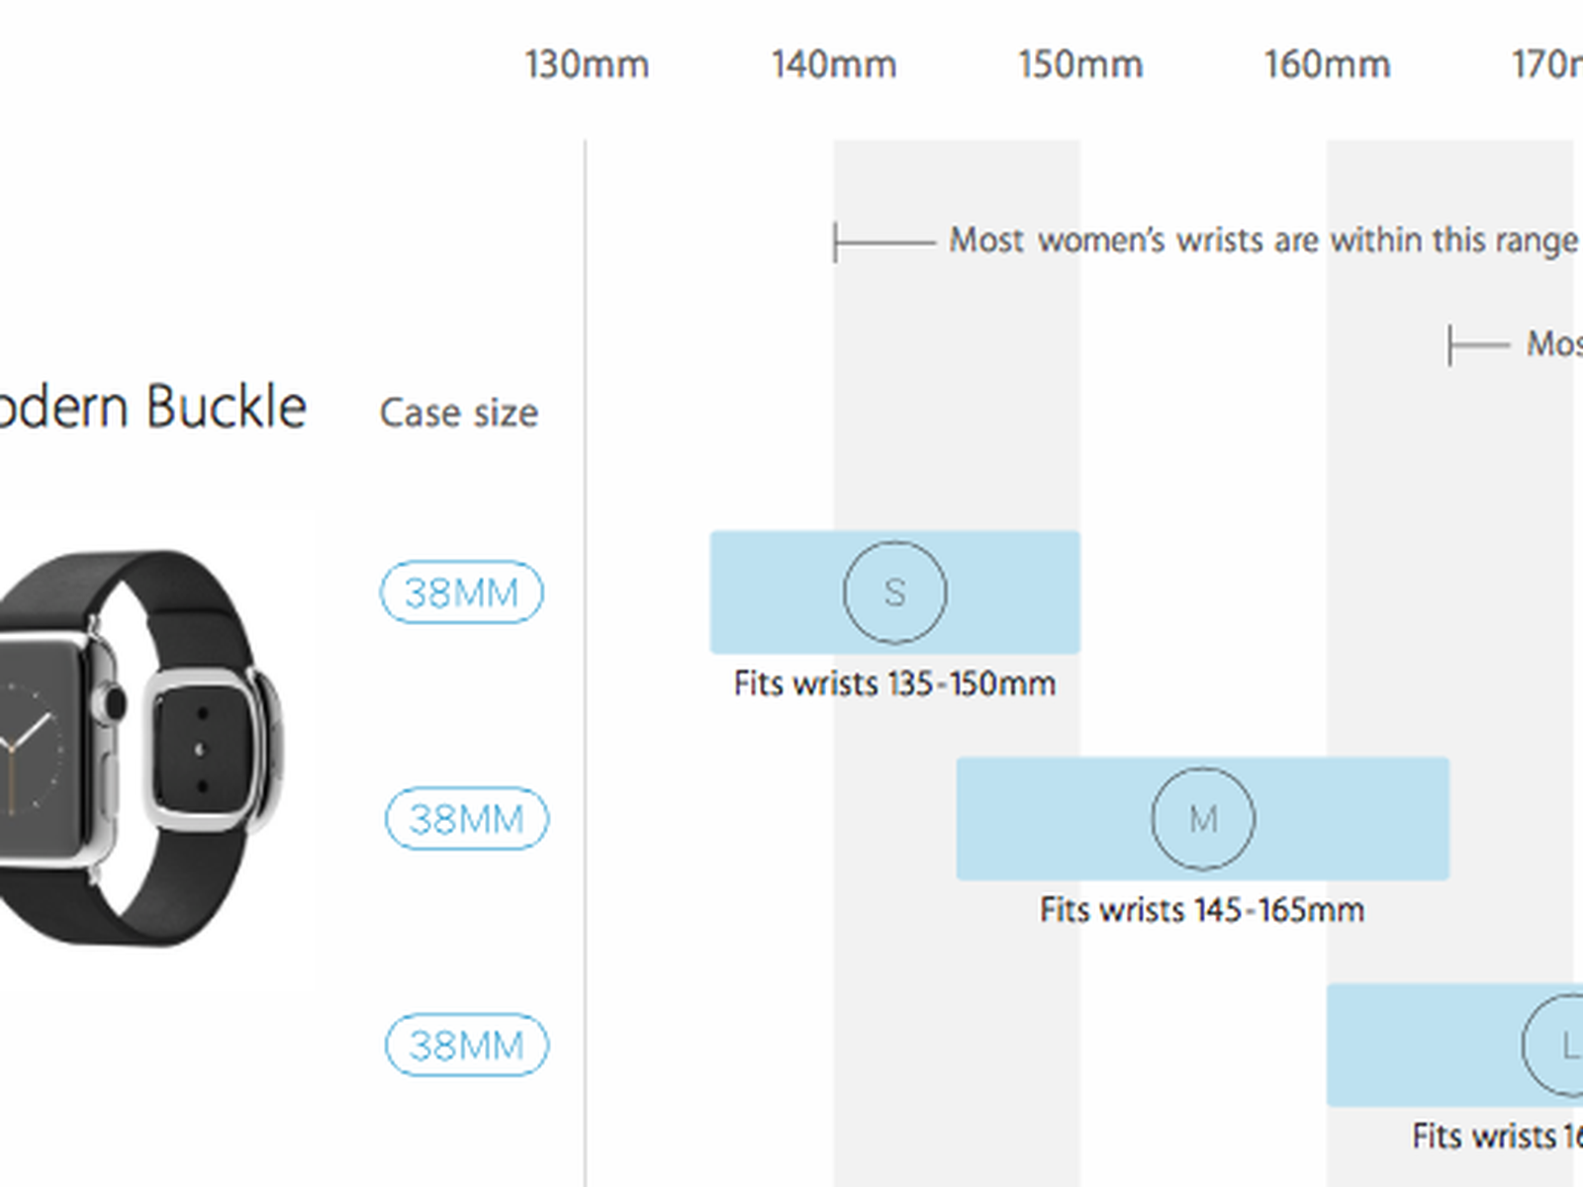1583x1187 pixels.
Task: Click the "Fits wrists 135-150mm" caption
Action: tap(894, 684)
